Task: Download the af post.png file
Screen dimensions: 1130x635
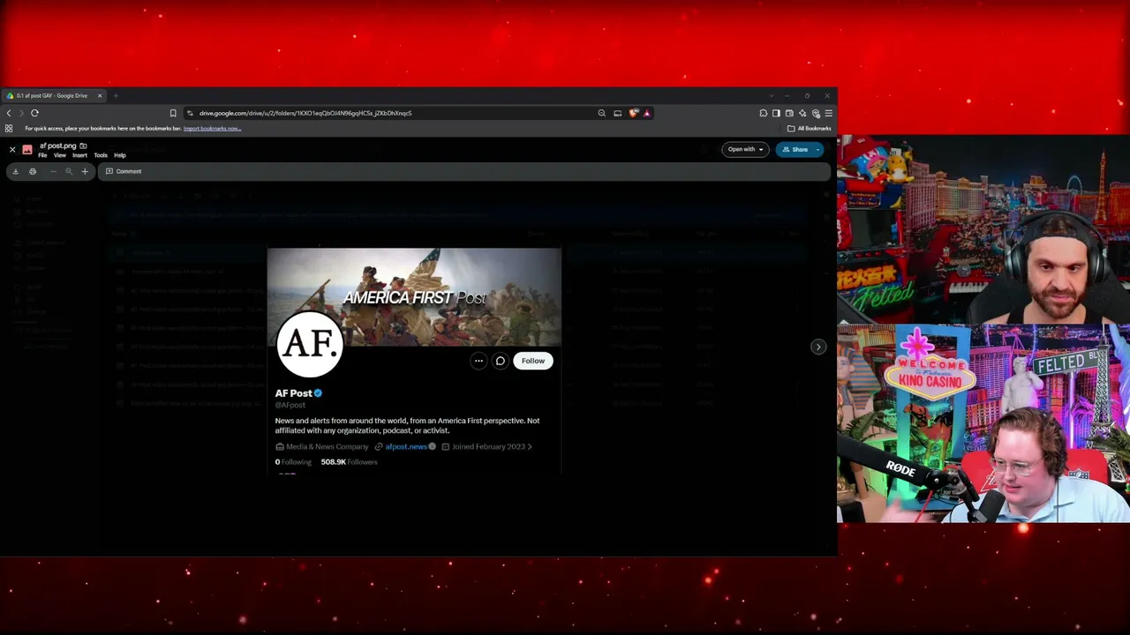Action: [x=15, y=171]
